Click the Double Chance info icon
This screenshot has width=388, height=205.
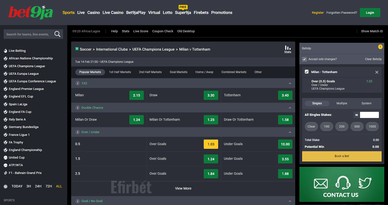pyautogui.click(x=78, y=108)
